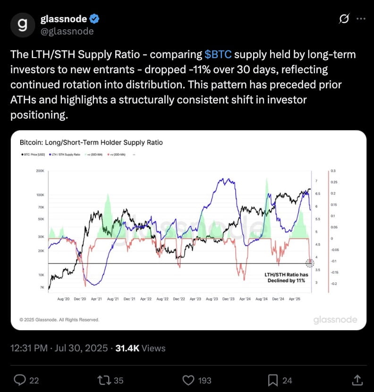Click the dashed circle marker on chart
The image size is (374, 392).
point(310,263)
